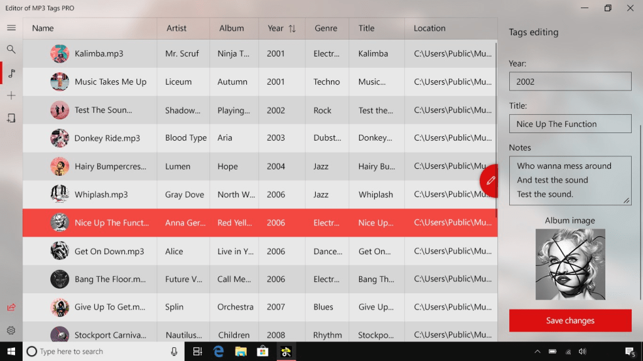The height and width of the screenshot is (361, 643).
Task: Click the Album image thumbnail
Action: tap(570, 264)
